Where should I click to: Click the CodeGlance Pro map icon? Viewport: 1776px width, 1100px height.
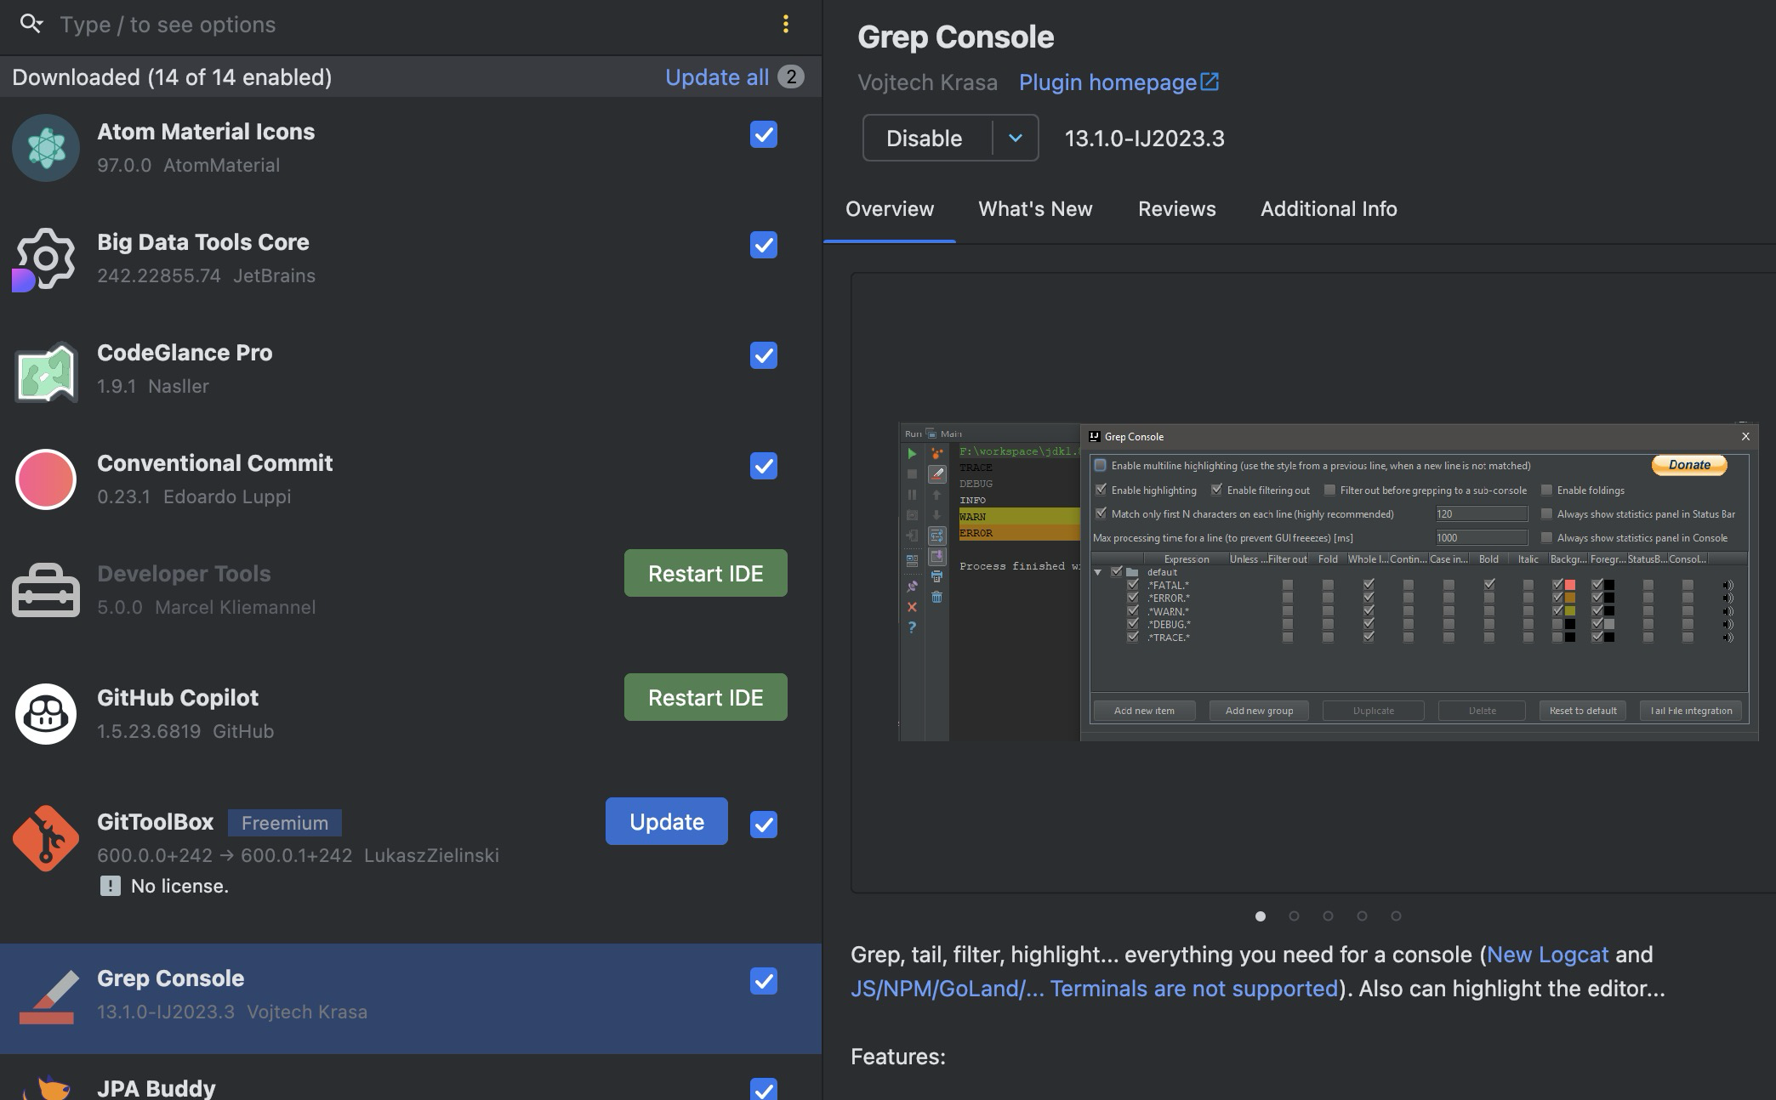46,371
